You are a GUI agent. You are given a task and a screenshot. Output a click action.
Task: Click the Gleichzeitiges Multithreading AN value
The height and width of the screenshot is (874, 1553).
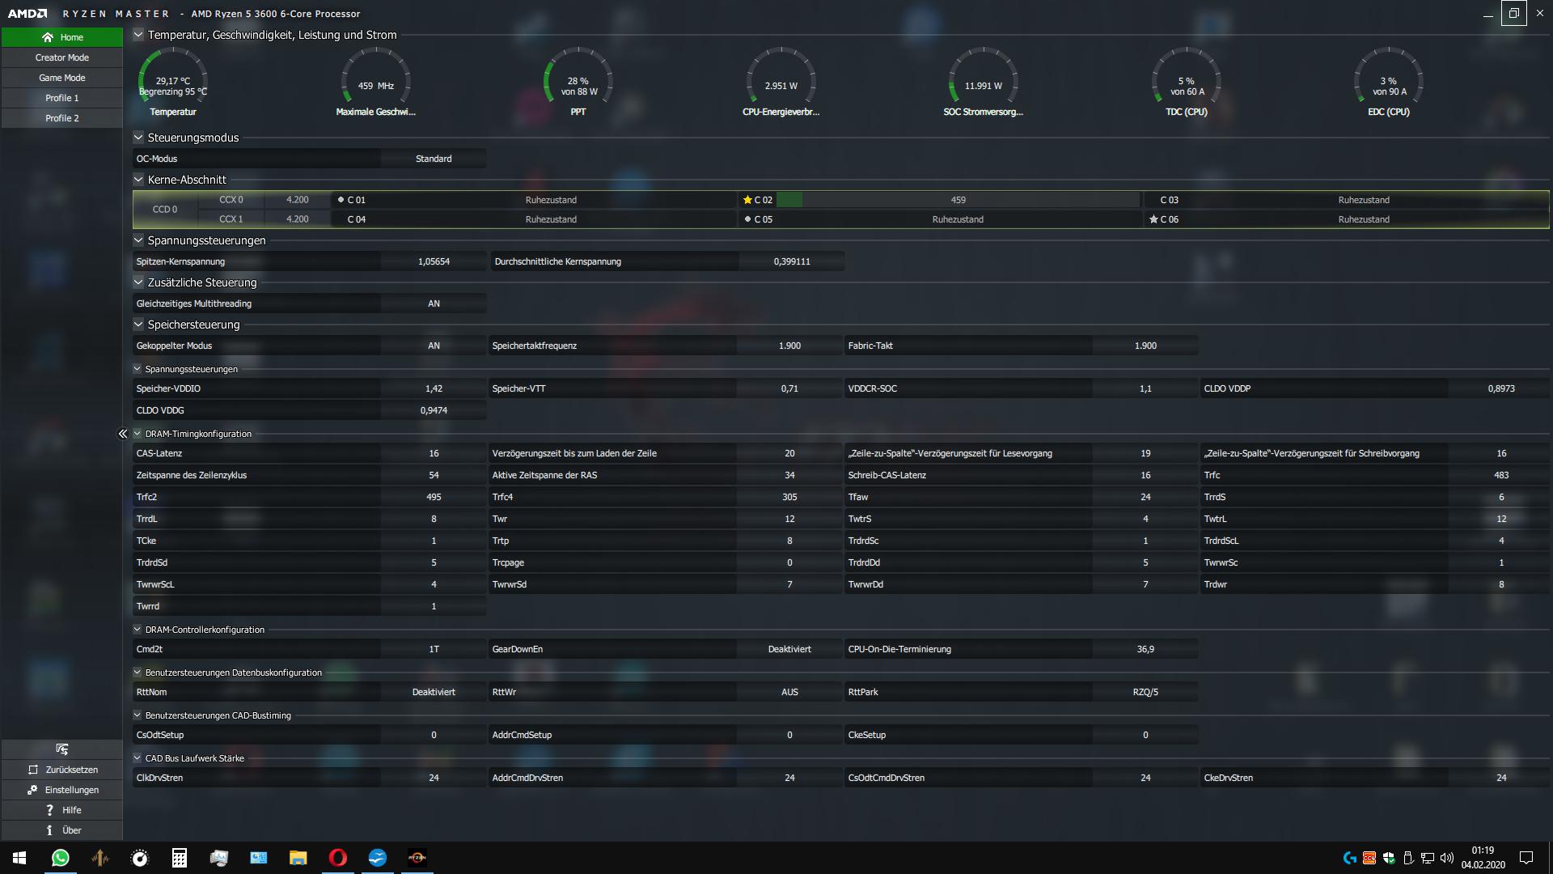pyautogui.click(x=434, y=303)
